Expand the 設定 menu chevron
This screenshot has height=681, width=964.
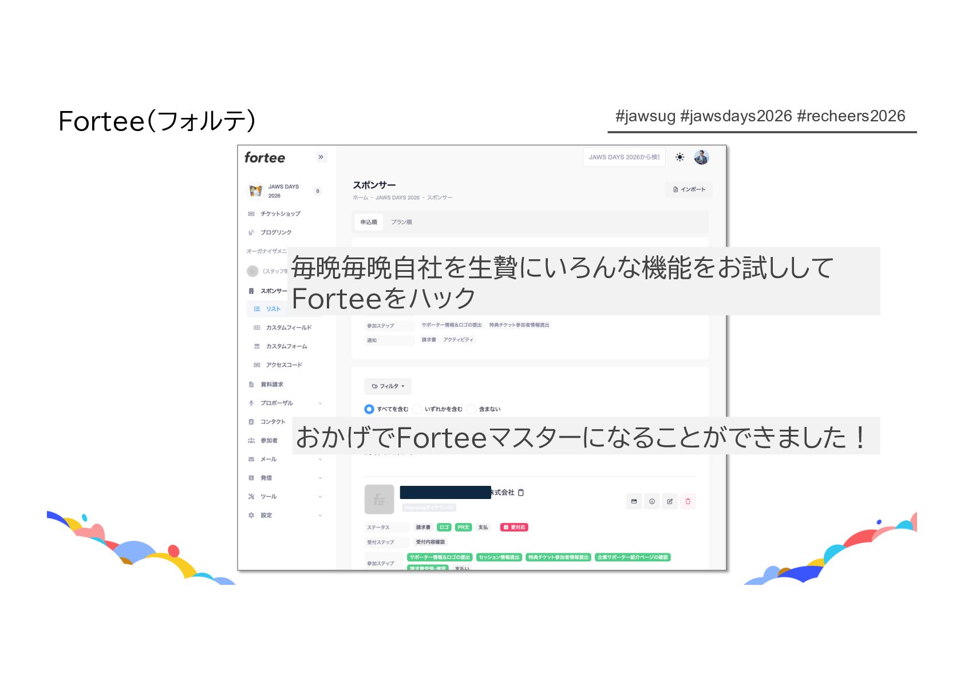point(320,515)
